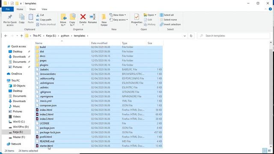Open Videos folder in sidebar
The height and width of the screenshot is (154, 274).
[x=15, y=117]
